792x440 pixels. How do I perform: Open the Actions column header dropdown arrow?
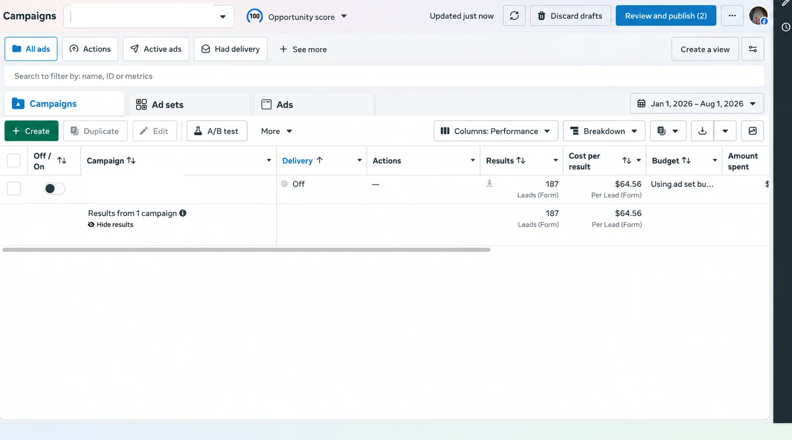tap(472, 161)
